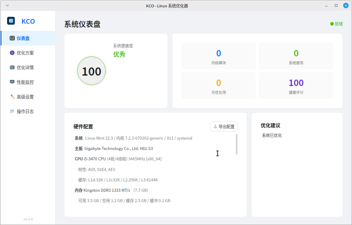Click the hardware config vertical scrollbar
This screenshot has height=225, width=352.
click(237, 144)
